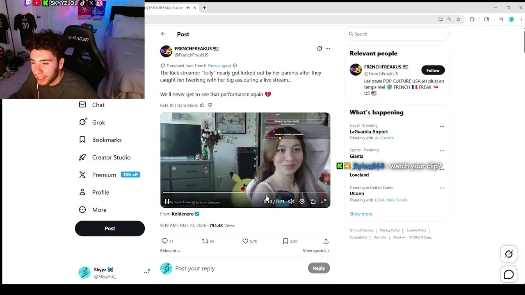Open FRENCHFREAKUS post author avatar
Screen dimensions: 525x295
(x=166, y=52)
